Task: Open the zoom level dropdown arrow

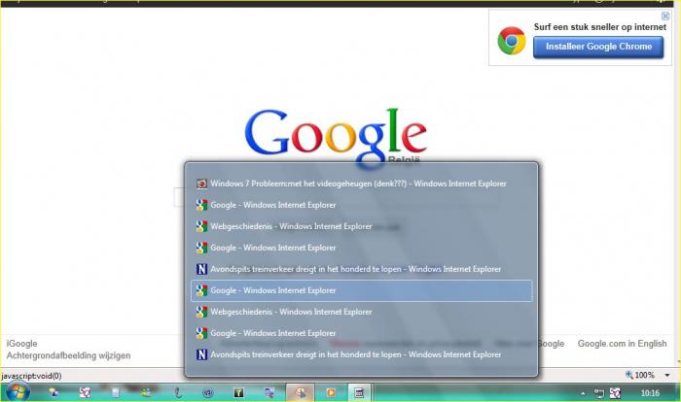Action: coord(667,375)
